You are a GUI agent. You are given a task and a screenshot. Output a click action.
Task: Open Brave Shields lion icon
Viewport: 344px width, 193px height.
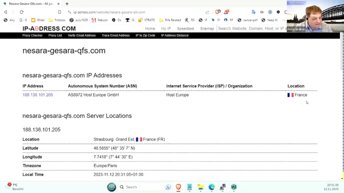click(x=218, y=12)
